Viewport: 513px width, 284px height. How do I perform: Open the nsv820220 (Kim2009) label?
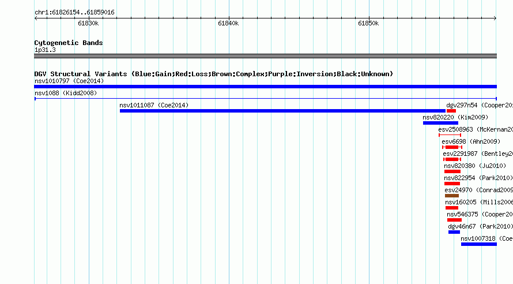coord(455,117)
